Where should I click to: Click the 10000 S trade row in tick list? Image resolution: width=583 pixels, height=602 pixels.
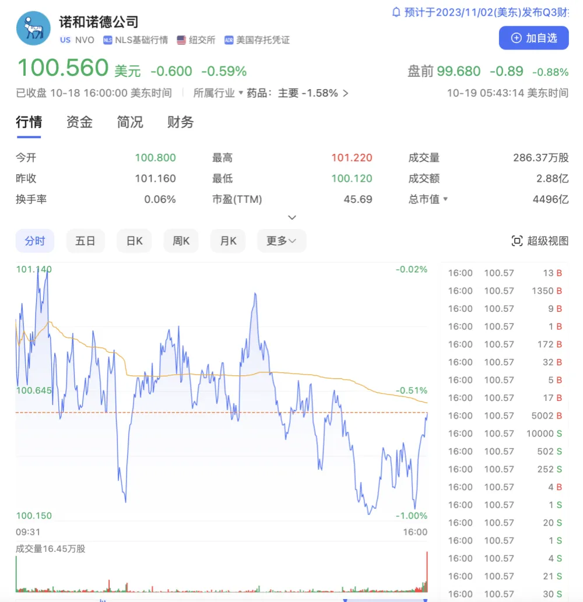tap(504, 434)
